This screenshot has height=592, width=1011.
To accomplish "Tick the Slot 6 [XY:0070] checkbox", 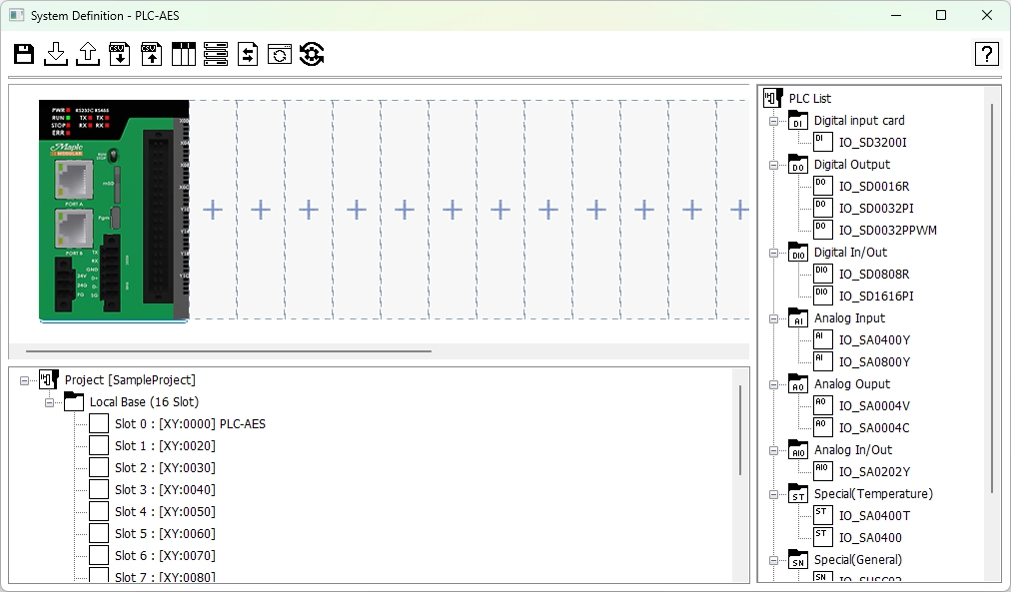I will point(99,555).
